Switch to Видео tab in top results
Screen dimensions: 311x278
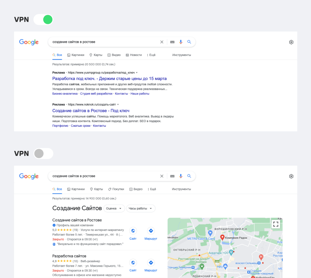point(114,55)
